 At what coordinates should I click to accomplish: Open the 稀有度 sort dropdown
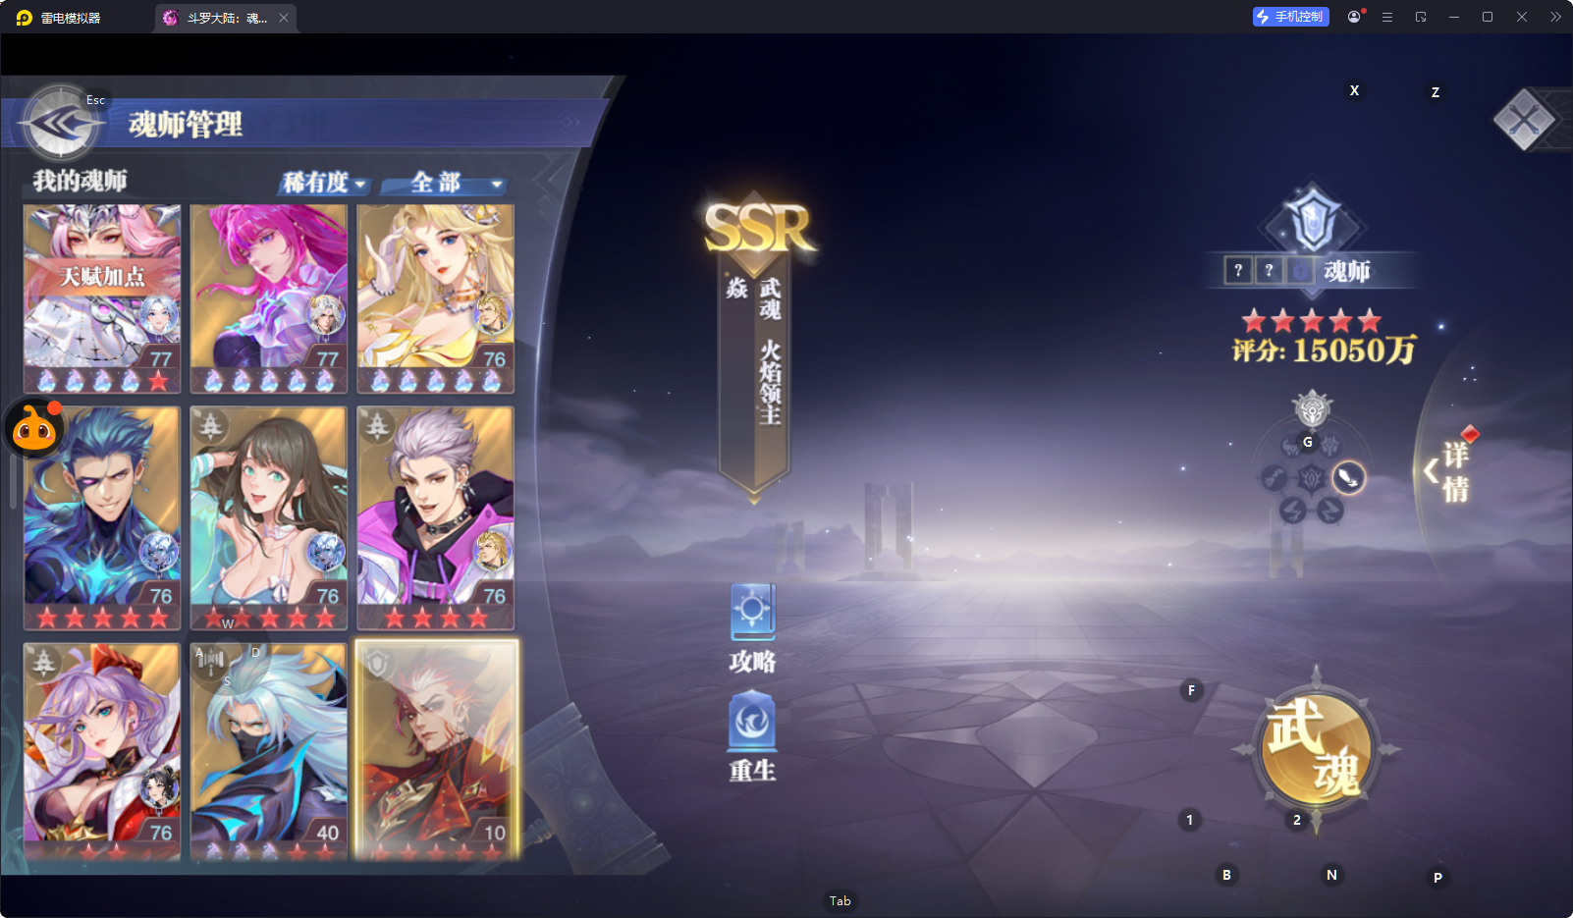324,183
